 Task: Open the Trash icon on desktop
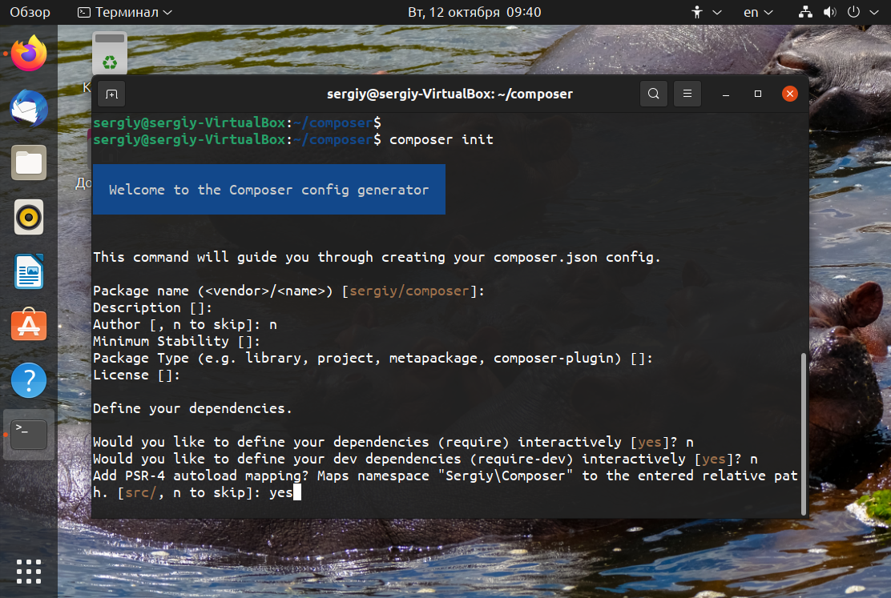110,54
